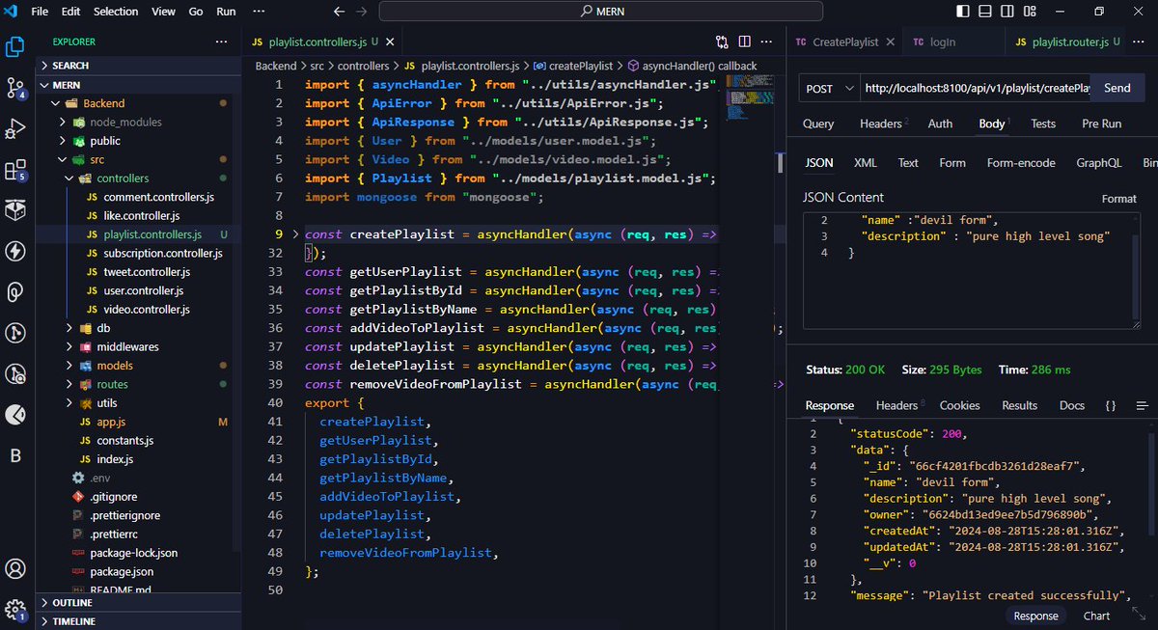Open the Go menu
Image resolution: width=1158 pixels, height=630 pixels.
point(196,12)
